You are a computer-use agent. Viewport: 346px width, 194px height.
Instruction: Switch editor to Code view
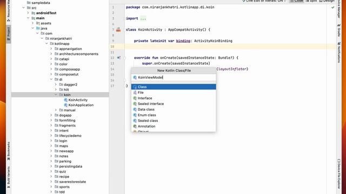point(296,1)
